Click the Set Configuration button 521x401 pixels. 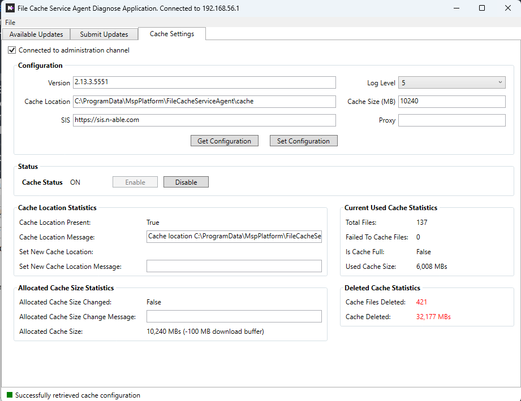tap(303, 141)
